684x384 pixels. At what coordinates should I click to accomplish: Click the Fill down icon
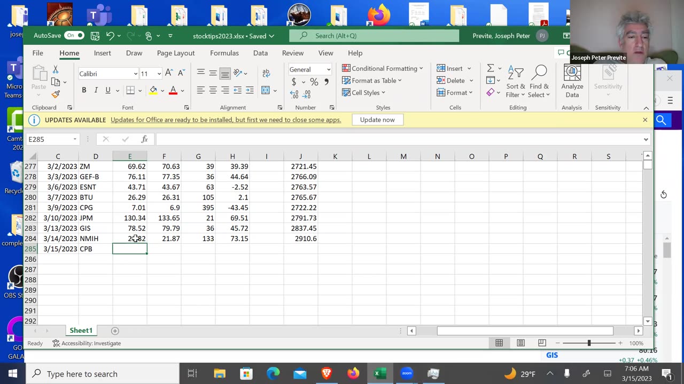pyautogui.click(x=490, y=81)
